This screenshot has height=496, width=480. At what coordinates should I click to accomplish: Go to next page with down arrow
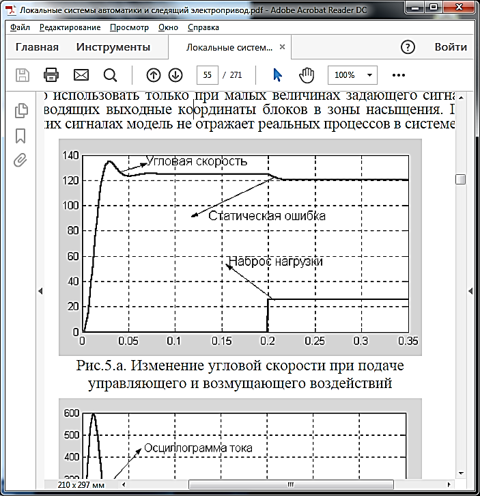pos(175,74)
